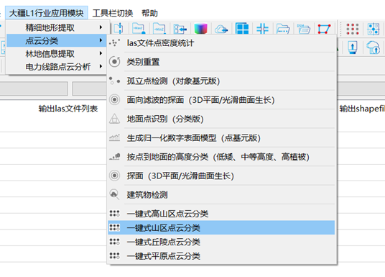This screenshot has width=385, height=277.
Task: Click the 按点到地面的高度分类 icon
Action: point(114,156)
